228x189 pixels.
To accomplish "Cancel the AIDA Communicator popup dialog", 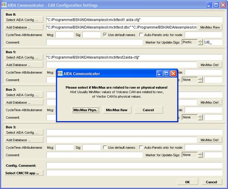I will [x=149, y=110].
